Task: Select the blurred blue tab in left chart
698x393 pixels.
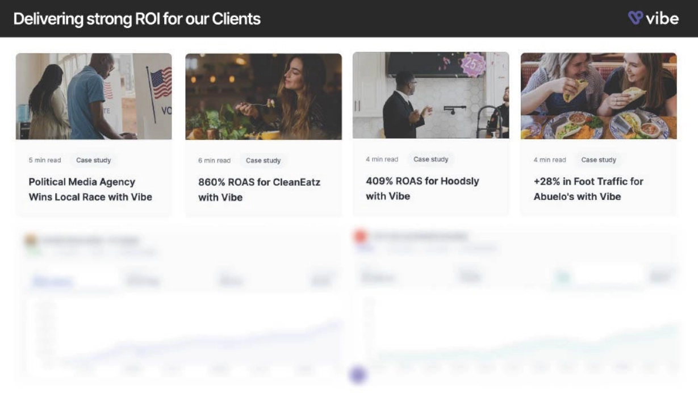Action: click(x=52, y=281)
